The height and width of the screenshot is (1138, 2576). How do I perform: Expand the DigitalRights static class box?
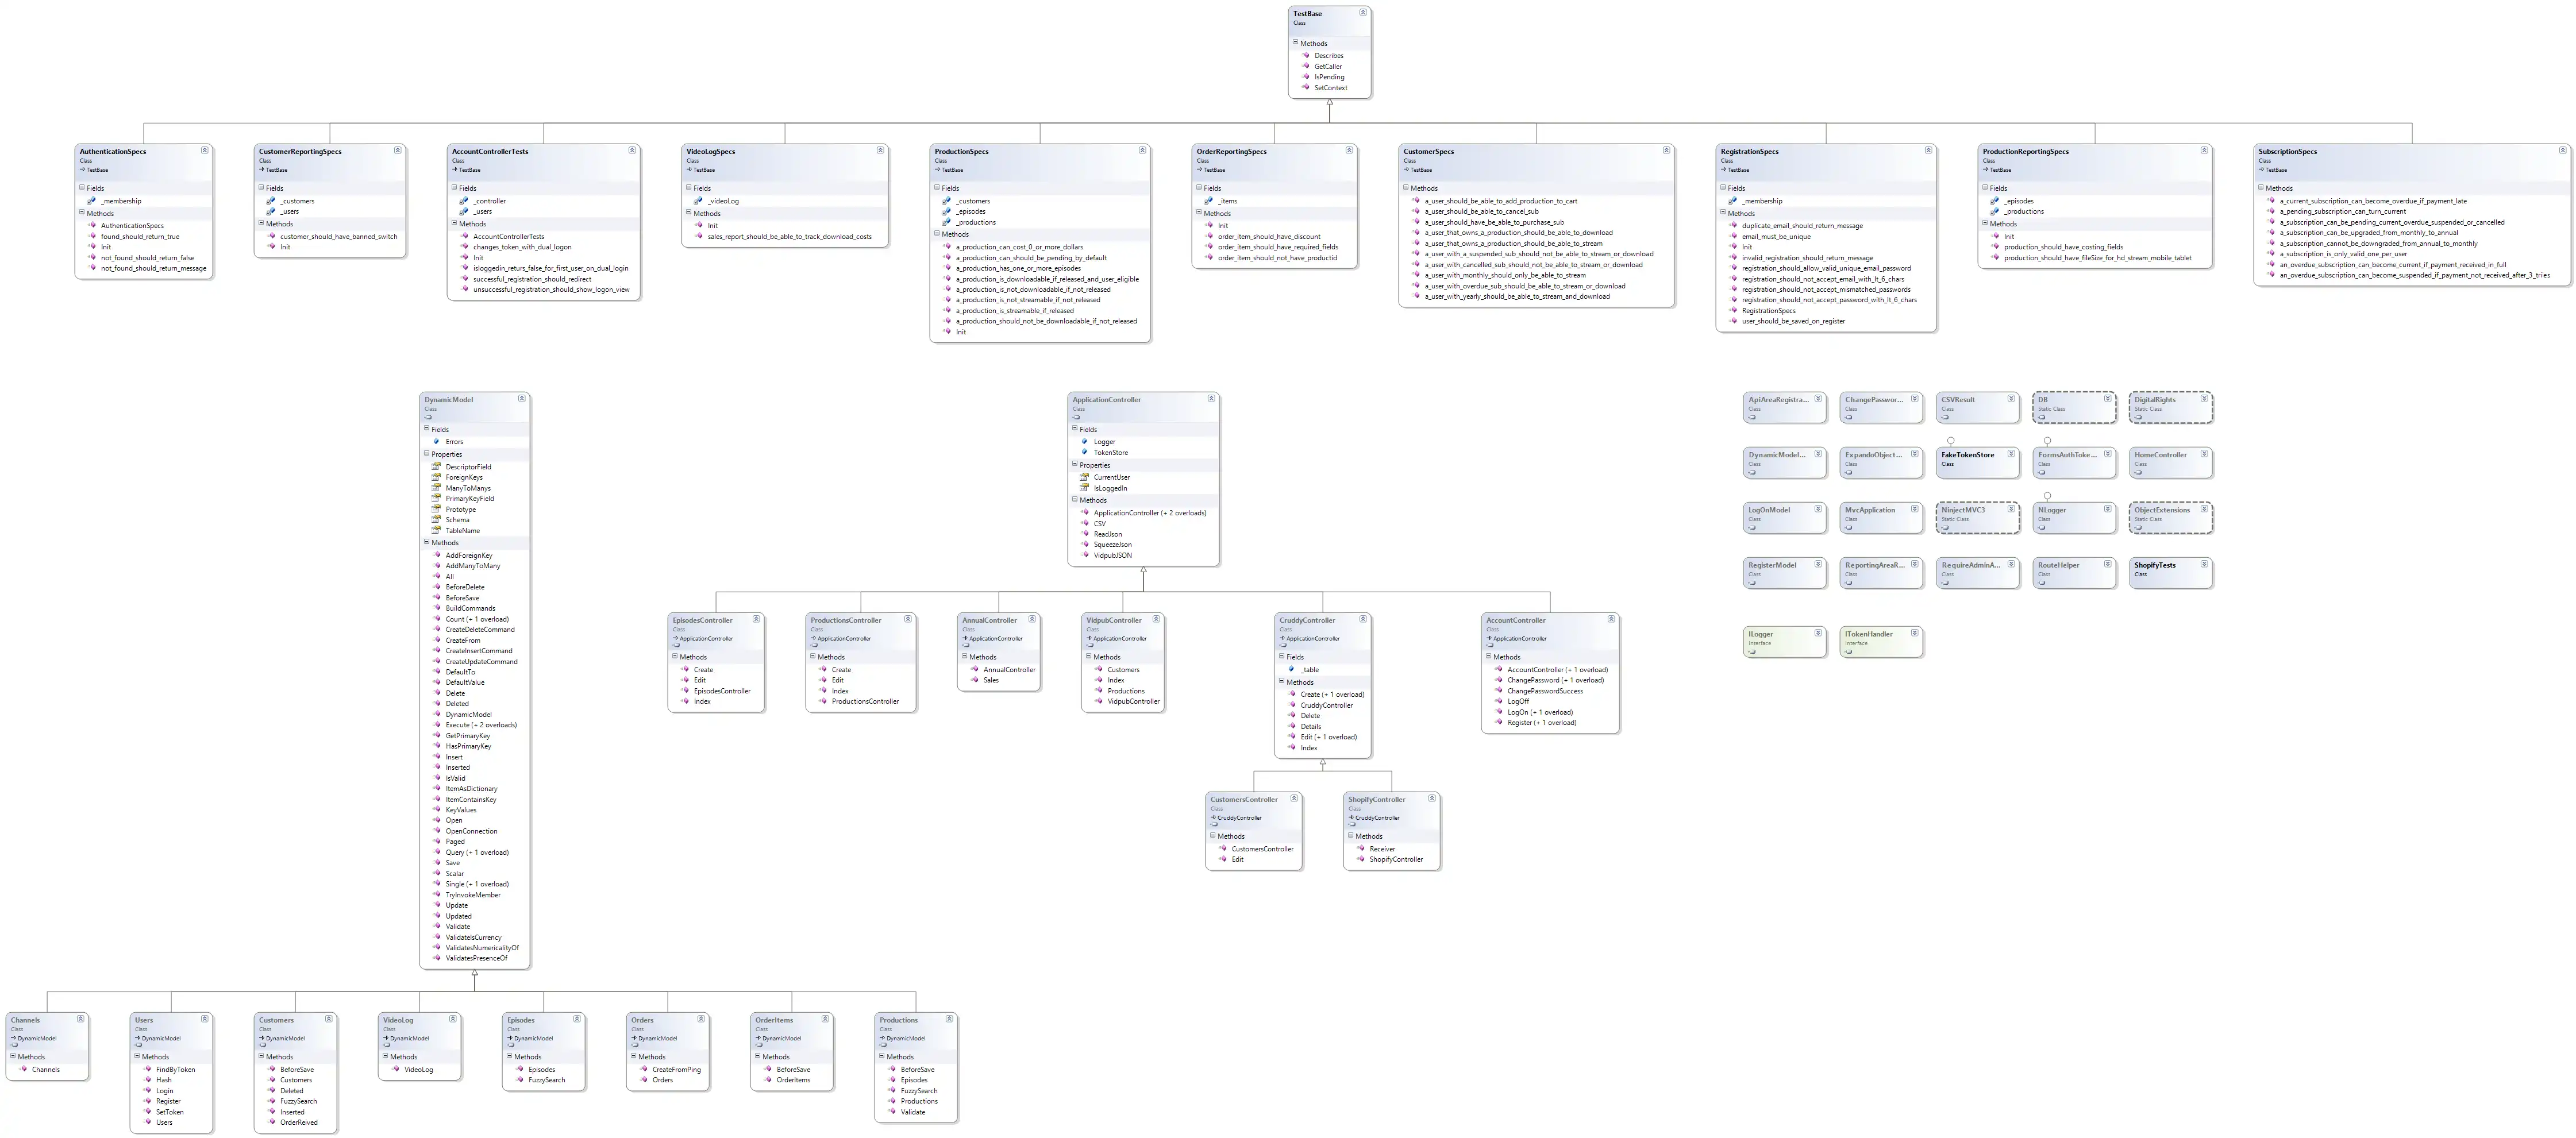[2204, 399]
